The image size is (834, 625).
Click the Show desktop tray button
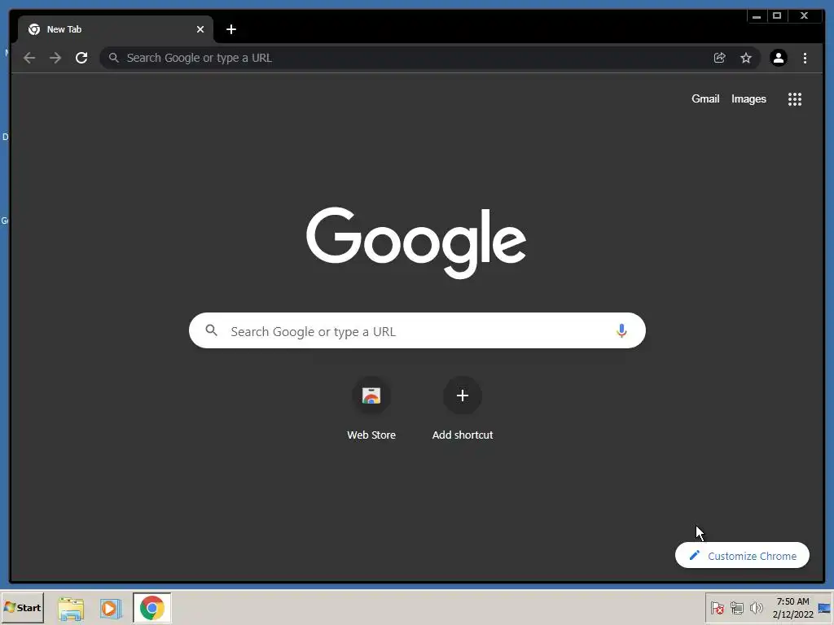[x=825, y=607]
